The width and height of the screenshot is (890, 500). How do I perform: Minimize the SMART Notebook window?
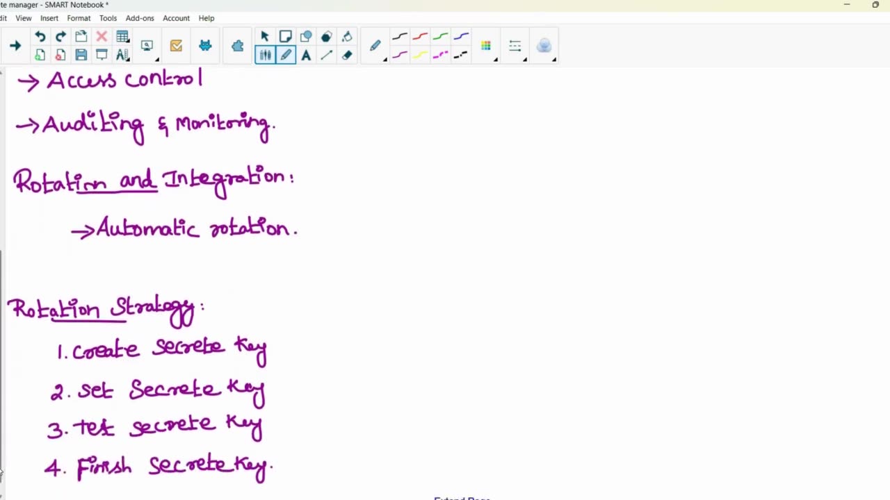[x=847, y=5]
